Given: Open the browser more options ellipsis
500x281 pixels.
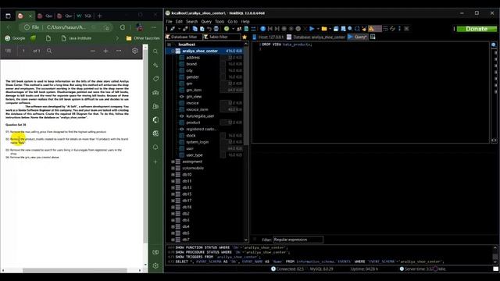Looking at the screenshot, I should [x=154, y=27].
